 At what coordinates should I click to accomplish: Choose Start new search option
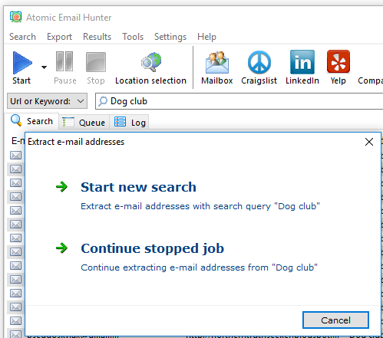click(138, 187)
